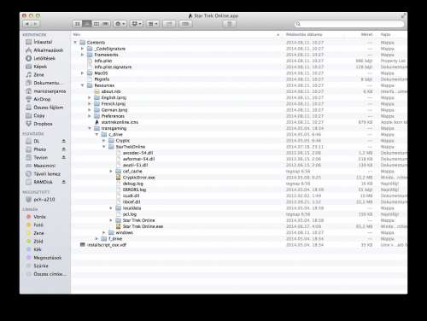
Task: Eject the RAMDisk volume
Action: coord(64,182)
